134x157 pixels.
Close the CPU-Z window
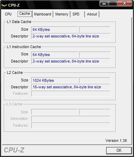click(x=124, y=3)
